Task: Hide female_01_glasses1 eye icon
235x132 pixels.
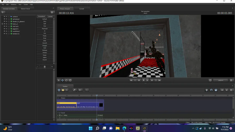Action: tap(4, 21)
